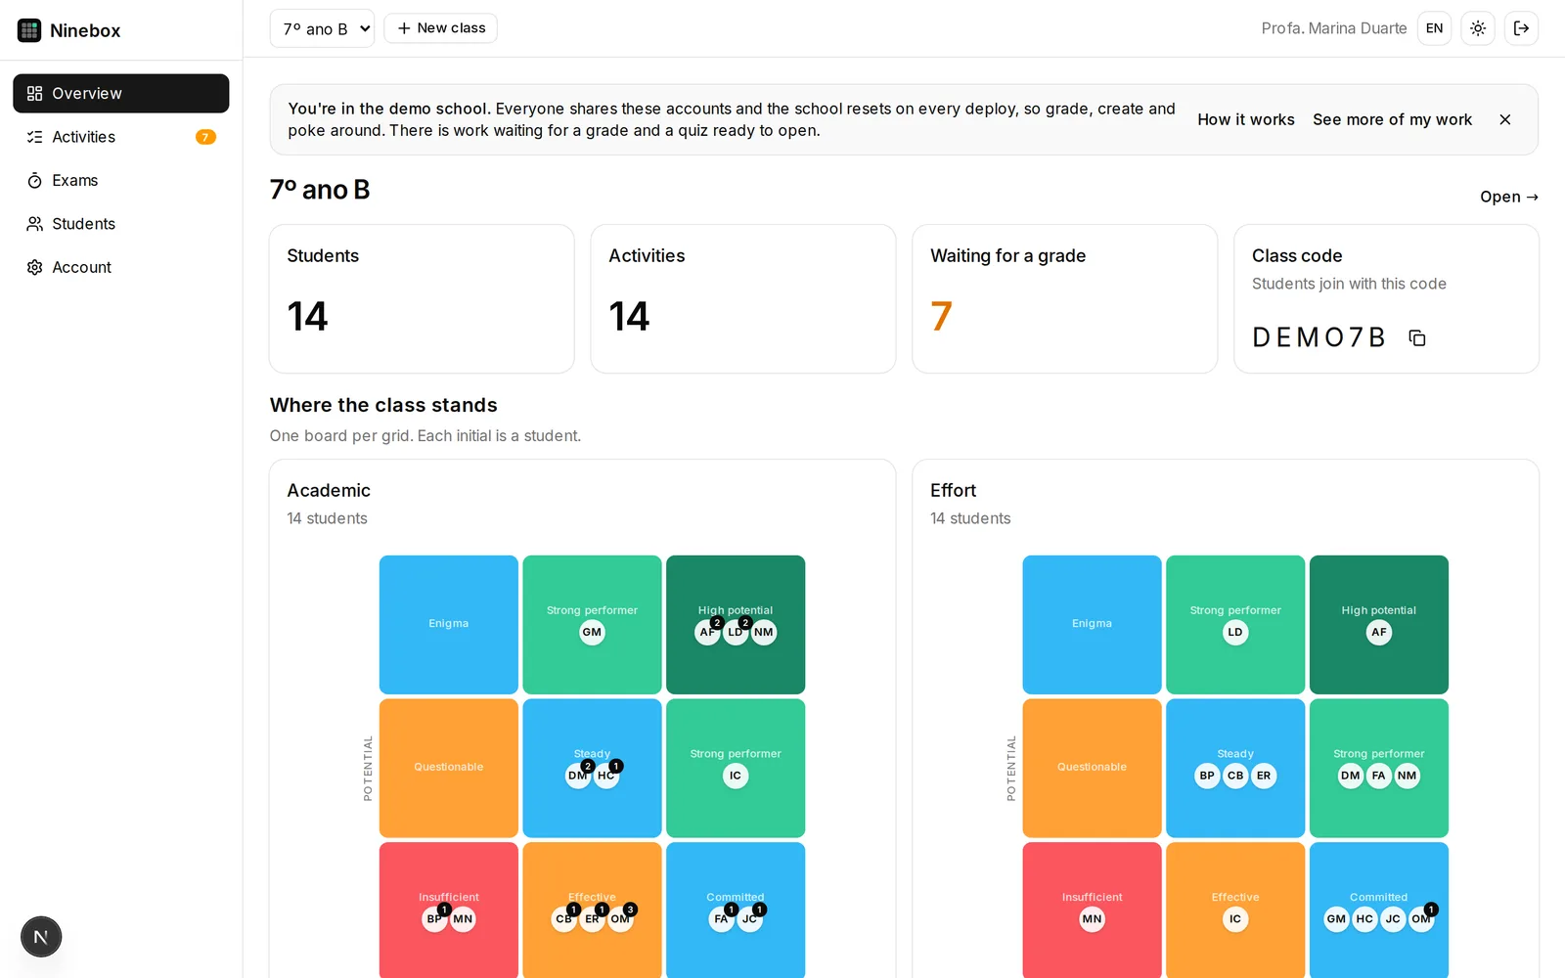Click the logout icon at top right

coord(1521,28)
